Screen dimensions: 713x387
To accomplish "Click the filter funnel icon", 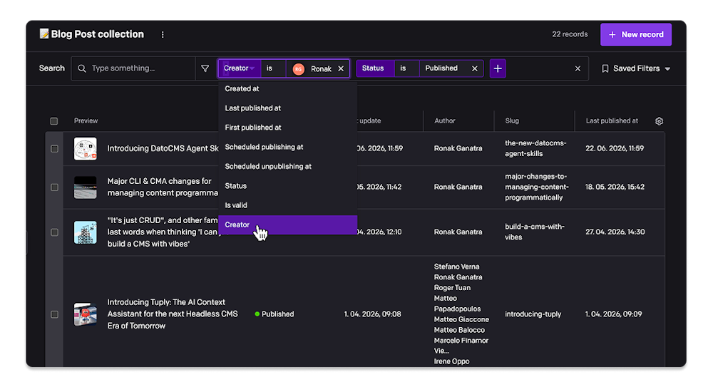I will (205, 68).
